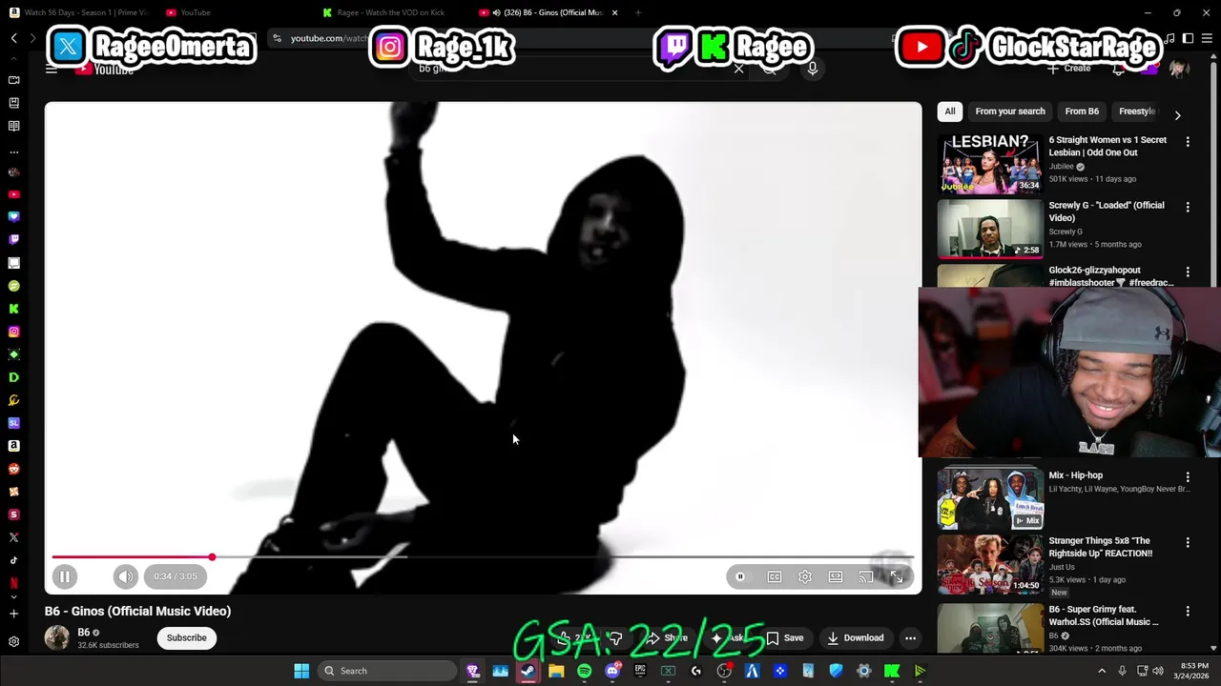Open Instagram in the browser sidebar
This screenshot has height=686, width=1221.
[13, 332]
